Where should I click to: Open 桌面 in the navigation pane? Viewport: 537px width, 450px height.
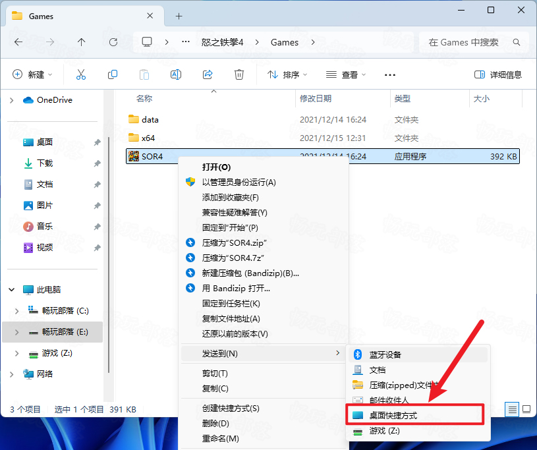(x=45, y=142)
